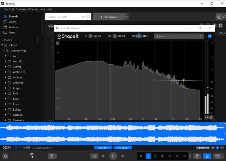Click the speaker mute icon
This screenshot has width=226, height=161.
click(x=5, y=156)
